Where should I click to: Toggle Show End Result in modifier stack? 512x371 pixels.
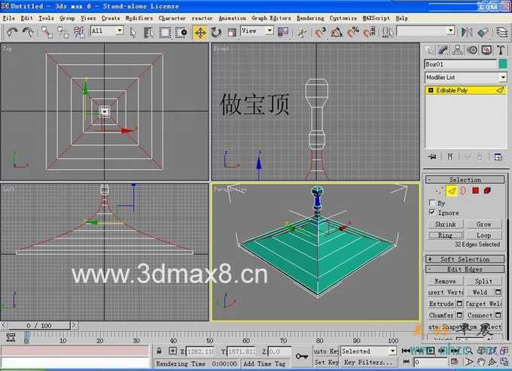coord(450,157)
